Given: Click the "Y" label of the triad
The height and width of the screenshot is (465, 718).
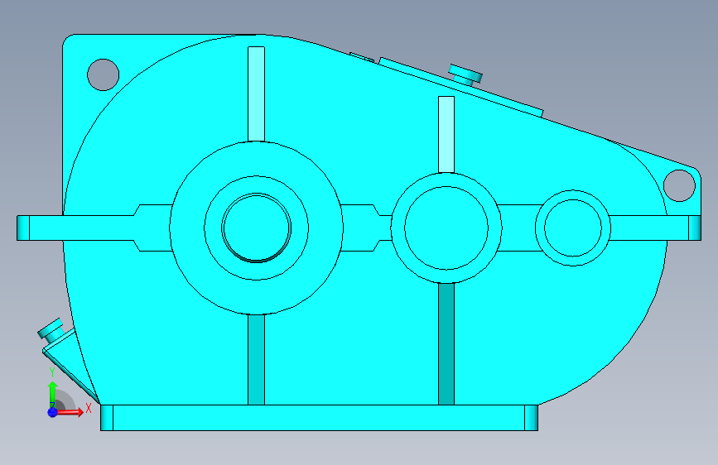Looking at the screenshot, I should pos(51,372).
